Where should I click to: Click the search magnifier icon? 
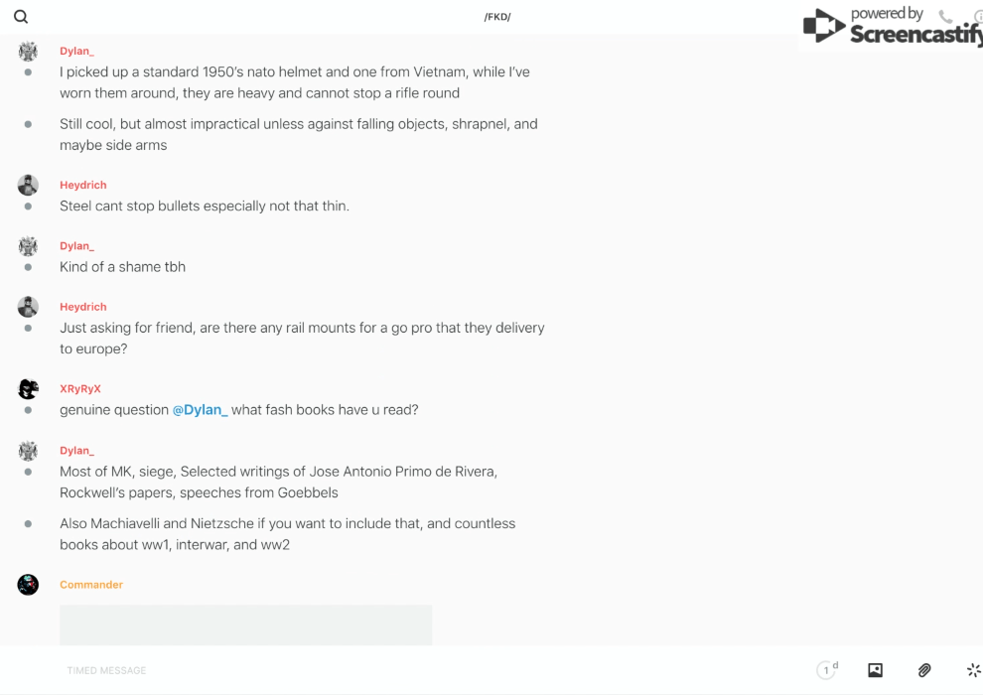coord(21,17)
